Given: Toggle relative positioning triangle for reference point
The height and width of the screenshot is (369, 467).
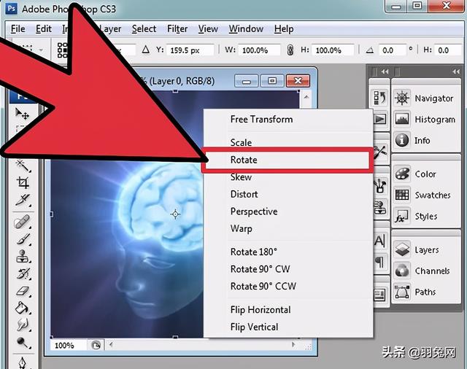Looking at the screenshot, I should click(x=146, y=50).
